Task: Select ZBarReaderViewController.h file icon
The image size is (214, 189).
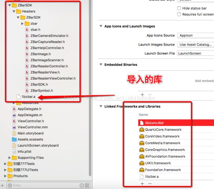Action: click(27, 79)
